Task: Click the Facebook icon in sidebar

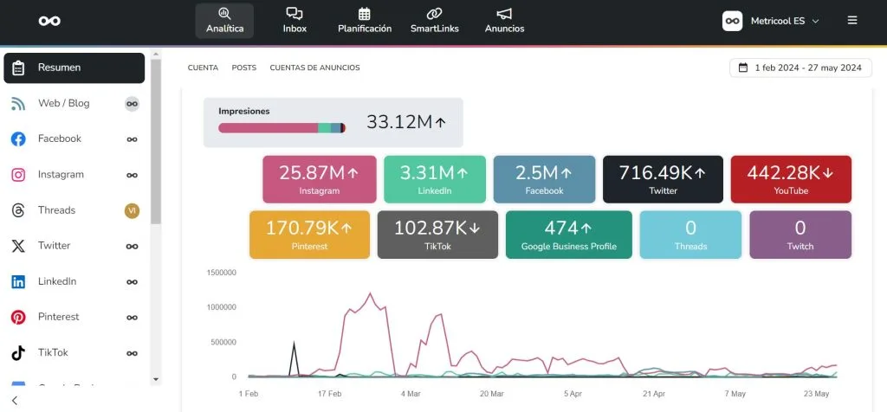Action: pyautogui.click(x=18, y=139)
